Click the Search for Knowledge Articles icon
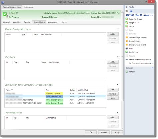 pos(127,60)
